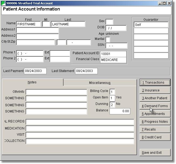Click the Phone 2 field
The height and width of the screenshot is (164, 176).
click(x=30, y=59)
